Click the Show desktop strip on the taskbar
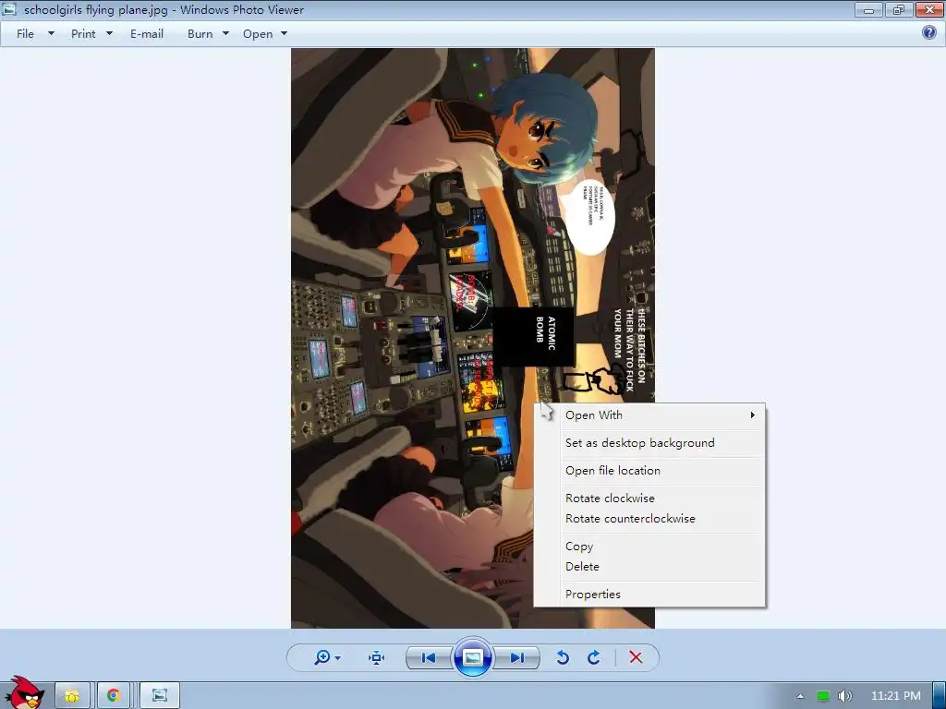The width and height of the screenshot is (946, 709). pyautogui.click(x=940, y=695)
